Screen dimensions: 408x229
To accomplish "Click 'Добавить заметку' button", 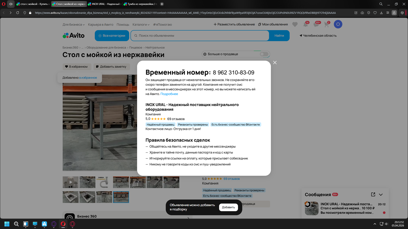I will point(111,67).
